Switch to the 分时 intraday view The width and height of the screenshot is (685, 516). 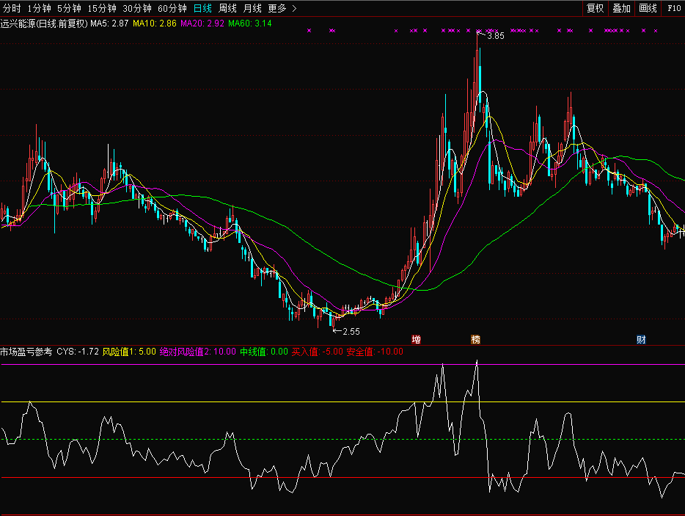[12, 8]
